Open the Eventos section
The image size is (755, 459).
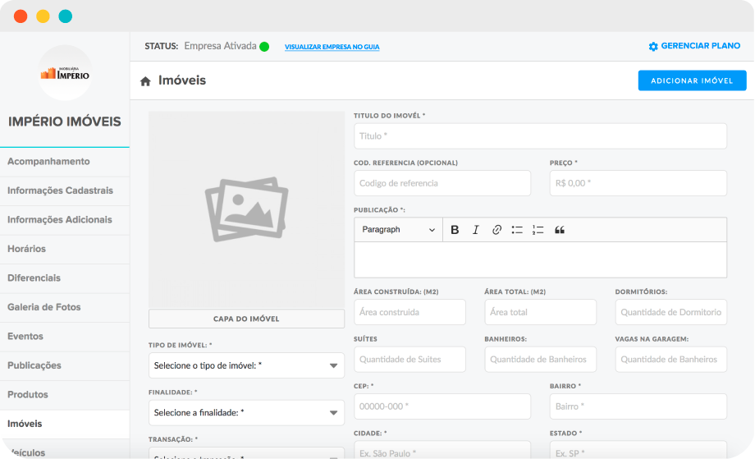[65, 337]
